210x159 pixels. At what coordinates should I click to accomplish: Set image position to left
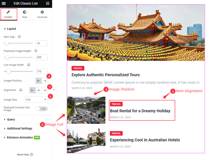pos(38,81)
